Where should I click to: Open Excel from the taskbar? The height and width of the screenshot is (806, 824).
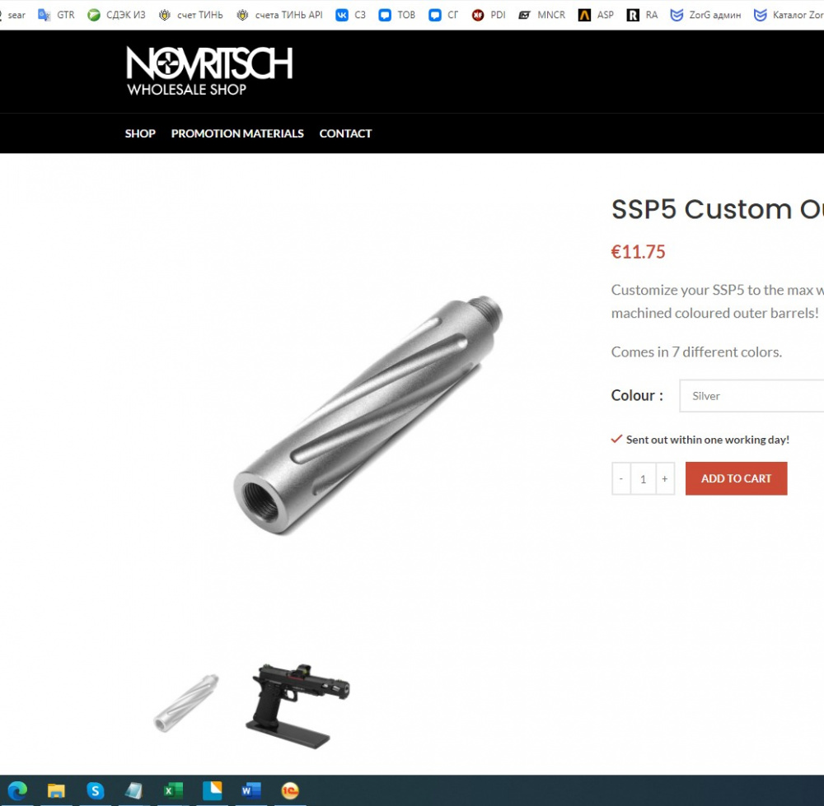(x=173, y=790)
